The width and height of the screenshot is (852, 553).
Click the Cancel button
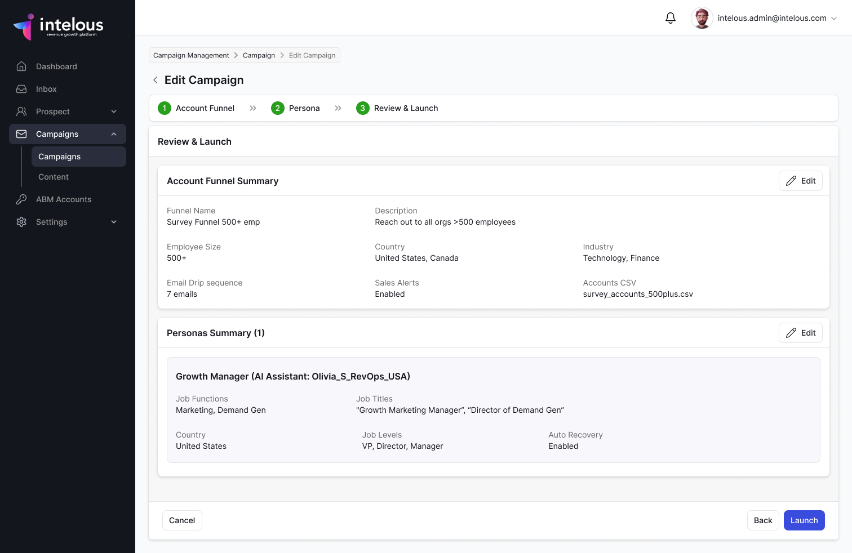tap(182, 520)
